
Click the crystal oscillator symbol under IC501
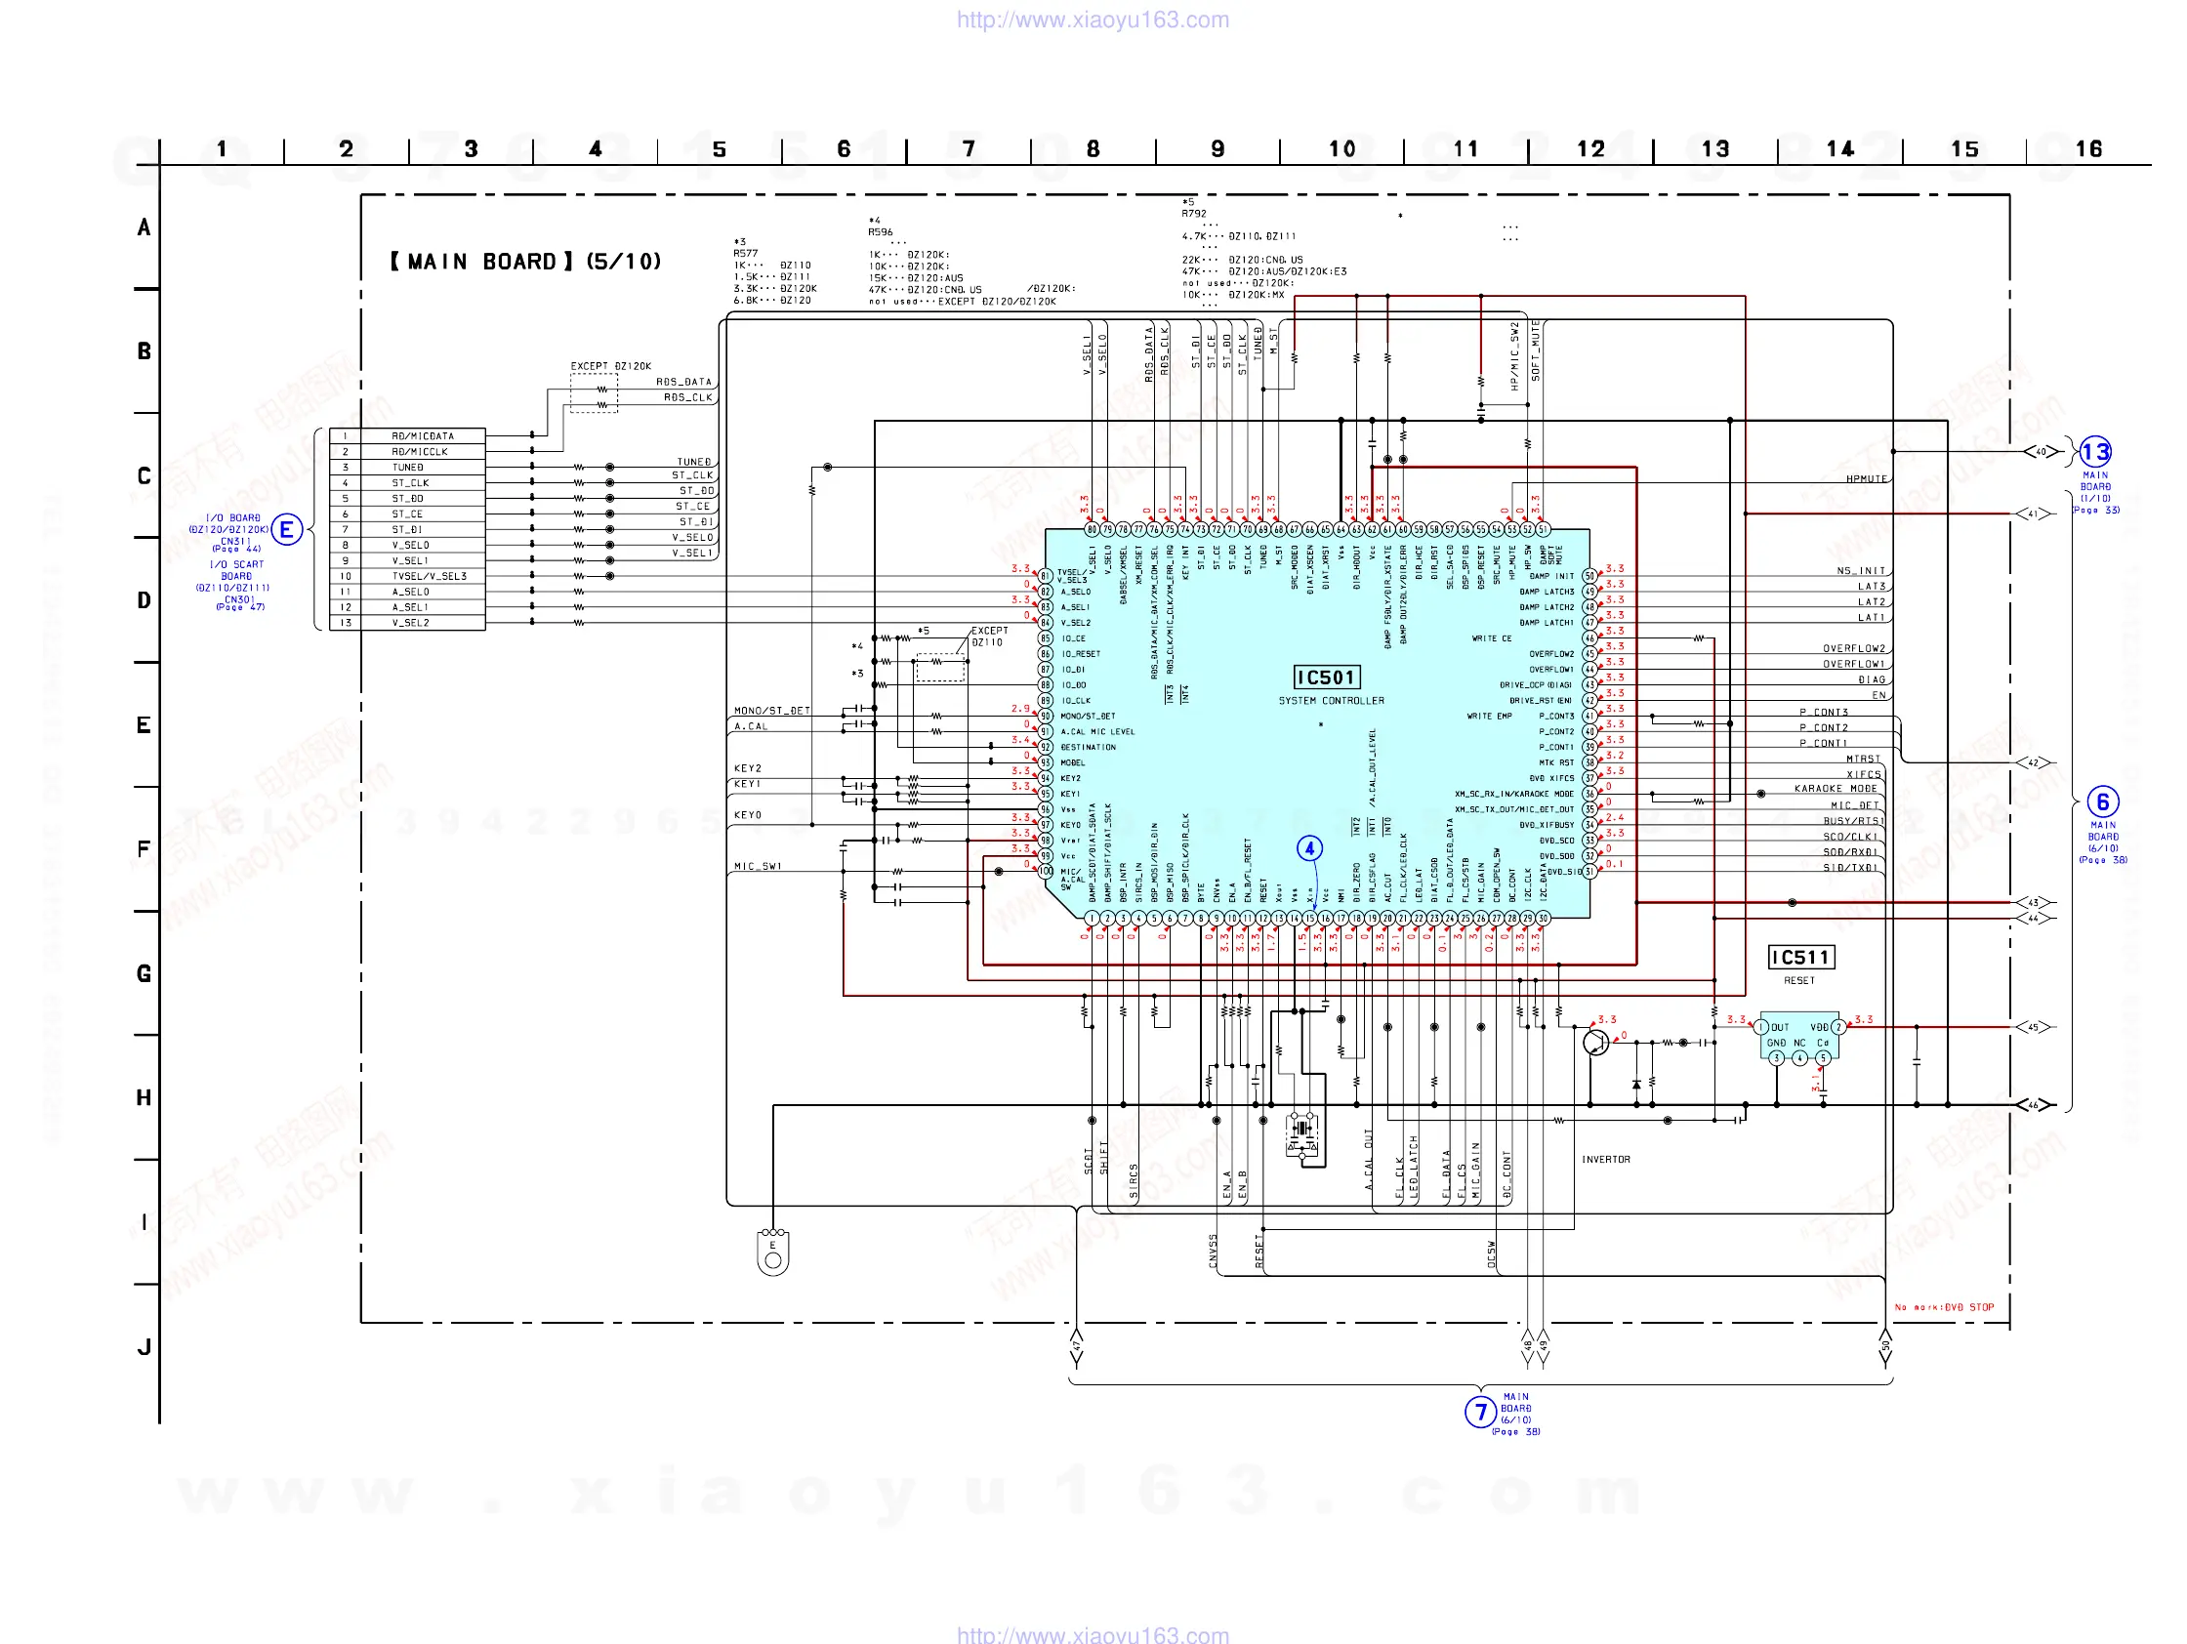pyautogui.click(x=1303, y=1129)
